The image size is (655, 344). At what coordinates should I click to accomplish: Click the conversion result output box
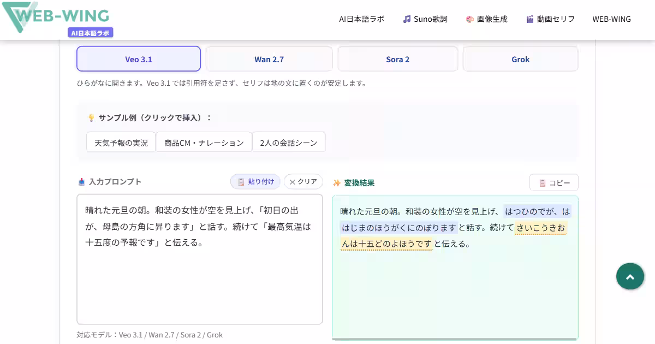[x=455, y=268]
